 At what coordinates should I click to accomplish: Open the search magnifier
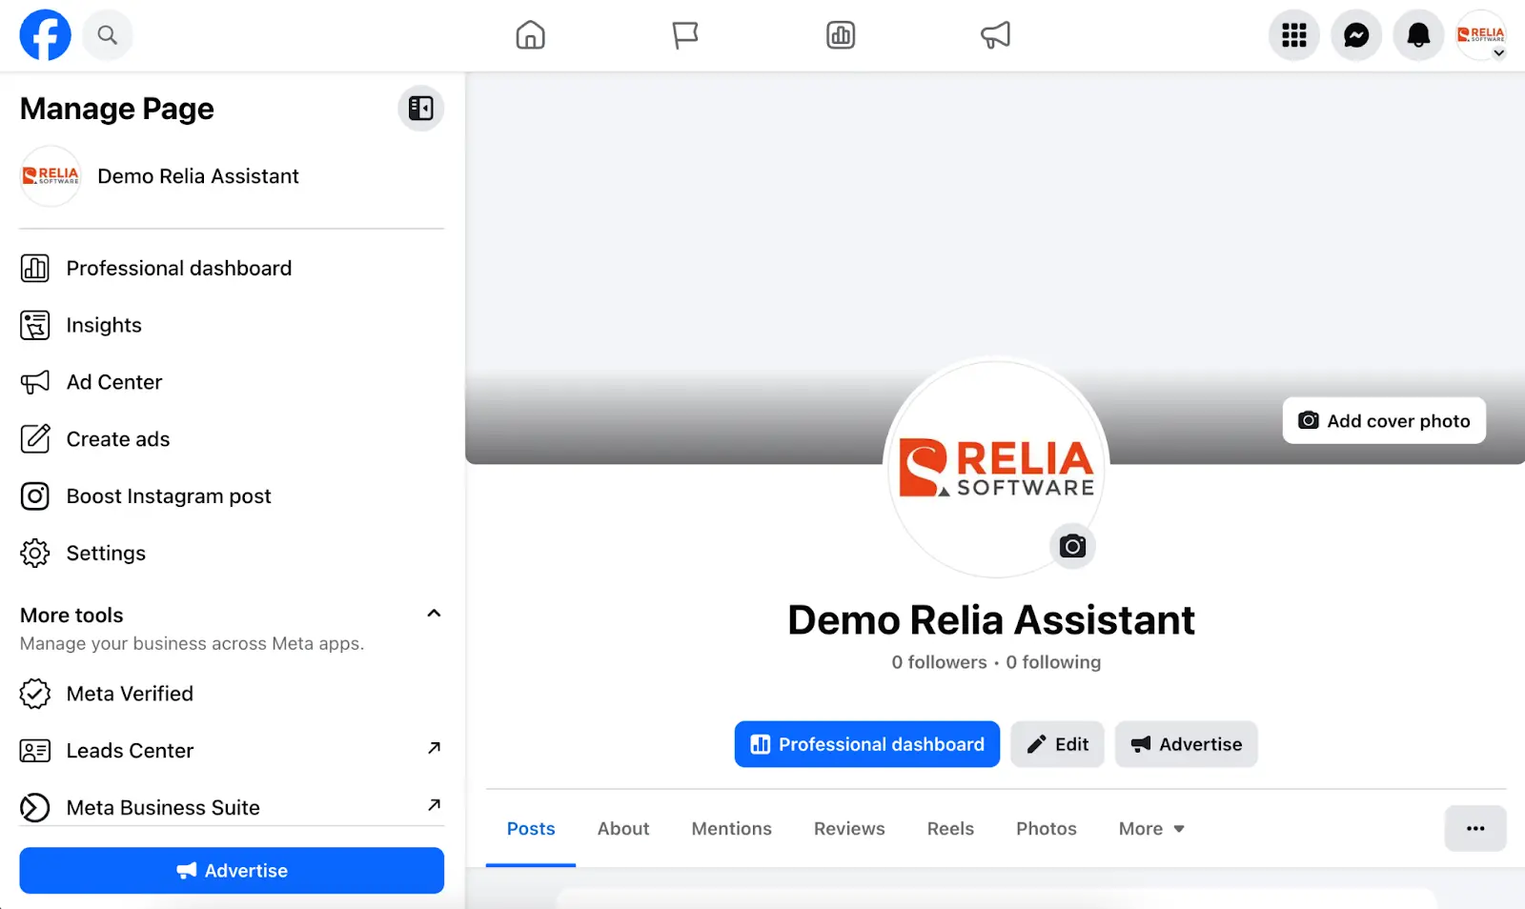tap(107, 35)
